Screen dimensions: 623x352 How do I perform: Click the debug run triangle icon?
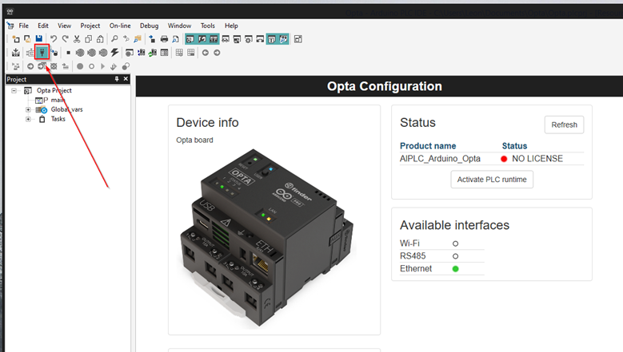coord(102,66)
